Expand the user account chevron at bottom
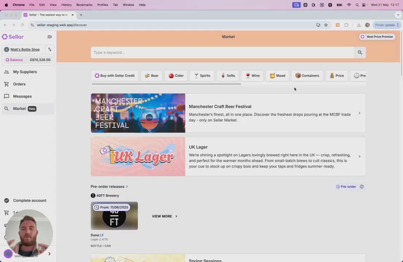The image size is (403, 262). coord(49,254)
